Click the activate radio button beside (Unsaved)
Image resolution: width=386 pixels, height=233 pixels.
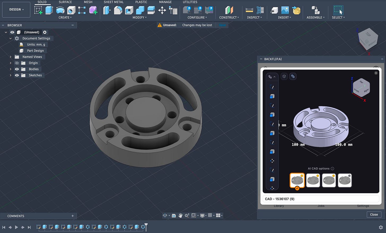[45, 32]
